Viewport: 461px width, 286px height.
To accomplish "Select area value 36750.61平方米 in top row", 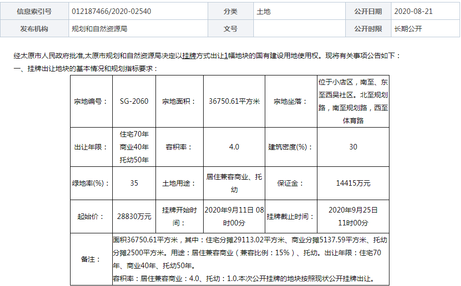I will [234, 101].
